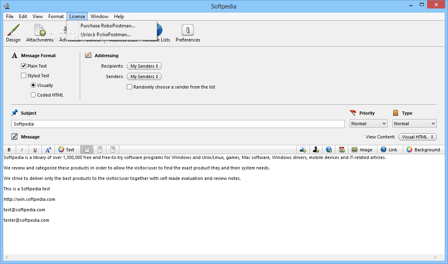The image size is (448, 264).
Task: Open the Senders My Senders dropdown
Action: (x=144, y=76)
